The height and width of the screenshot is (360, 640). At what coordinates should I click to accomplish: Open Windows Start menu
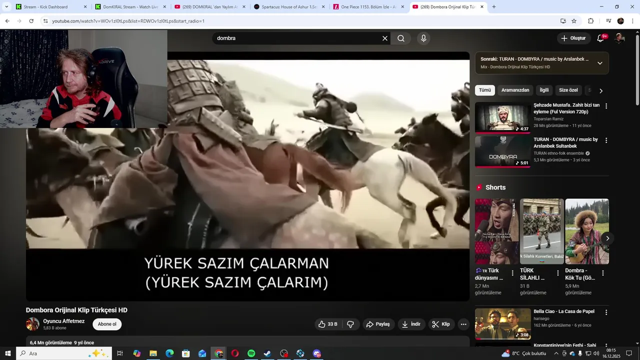[x=7, y=353]
